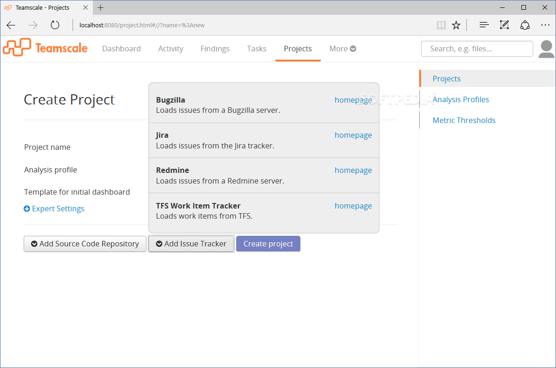Go to the Tasks page
The image size is (556, 368).
pyautogui.click(x=257, y=49)
